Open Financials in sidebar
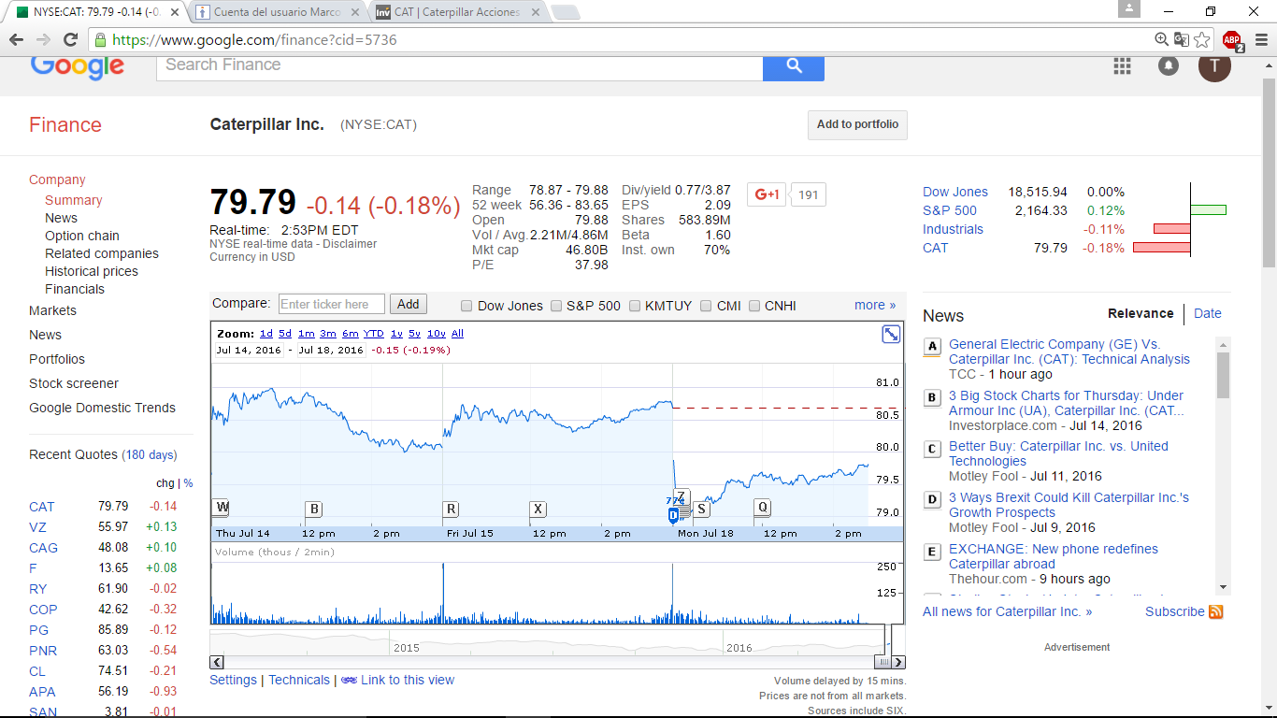 [x=75, y=289]
